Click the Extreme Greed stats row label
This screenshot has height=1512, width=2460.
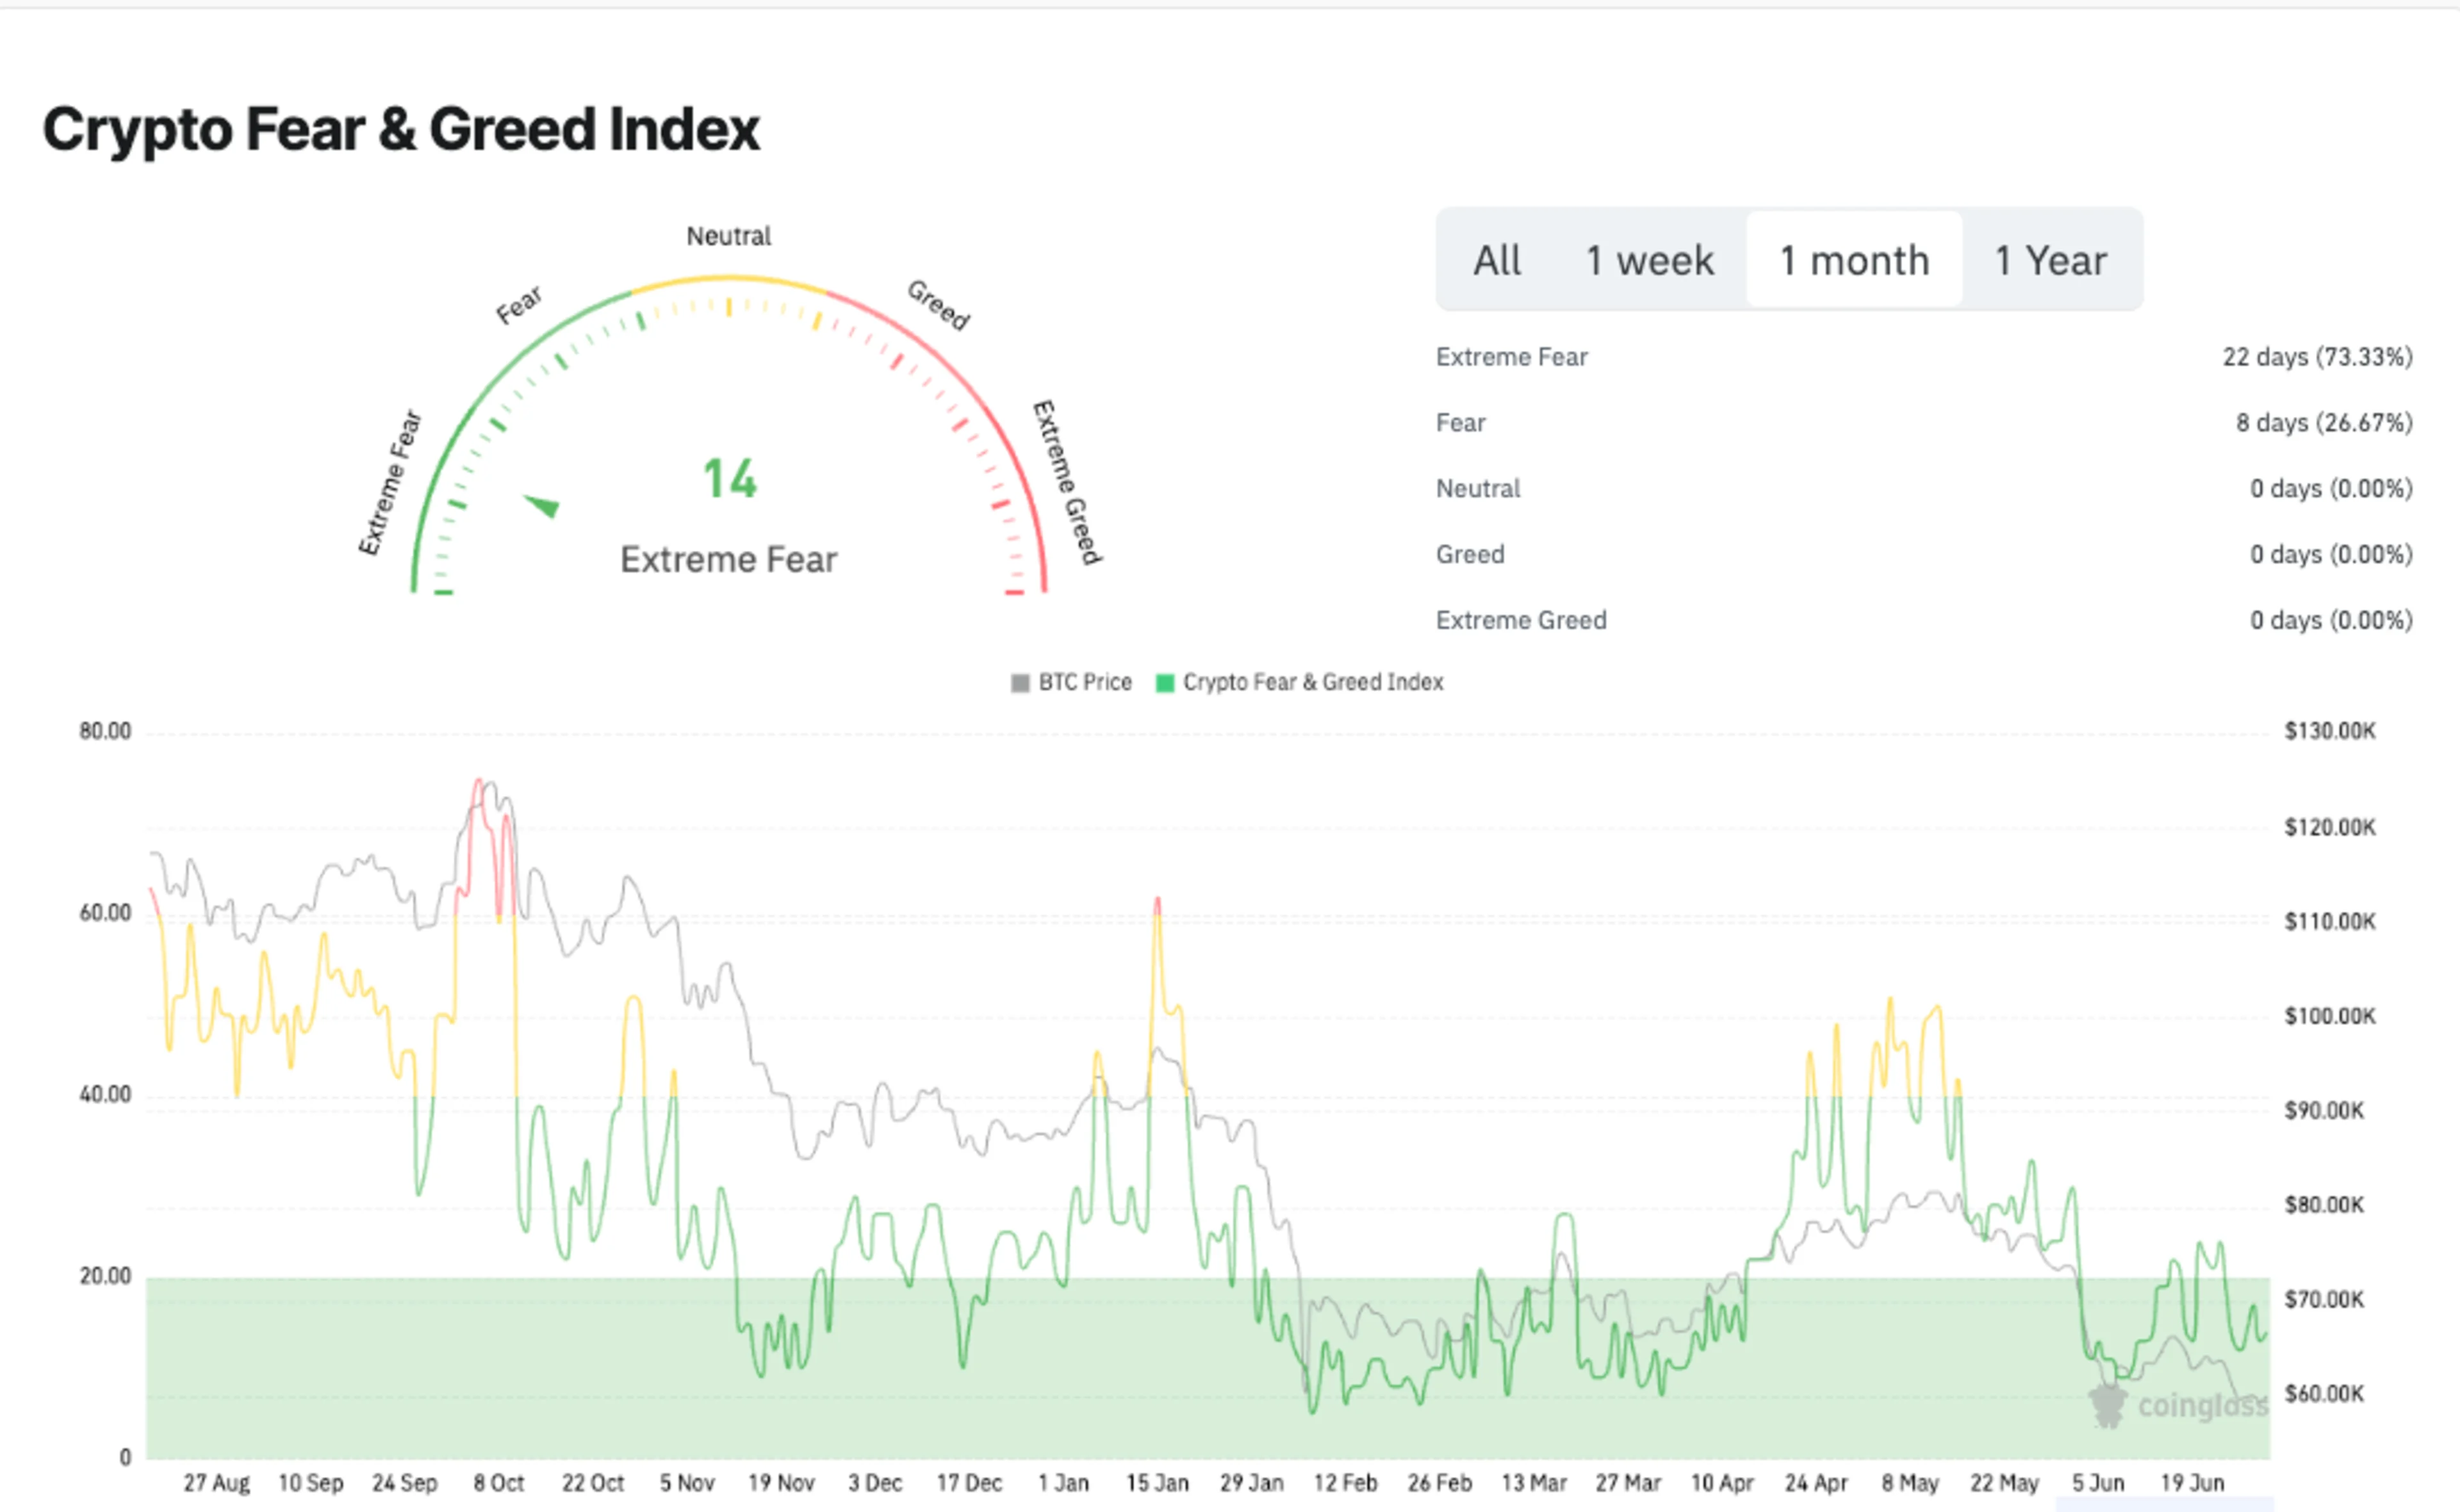pos(1521,621)
